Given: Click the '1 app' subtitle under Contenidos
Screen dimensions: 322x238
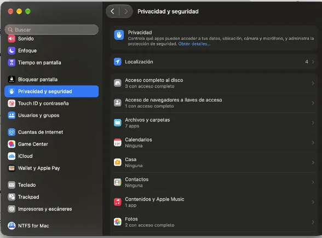Looking at the screenshot, I should click(131, 205).
